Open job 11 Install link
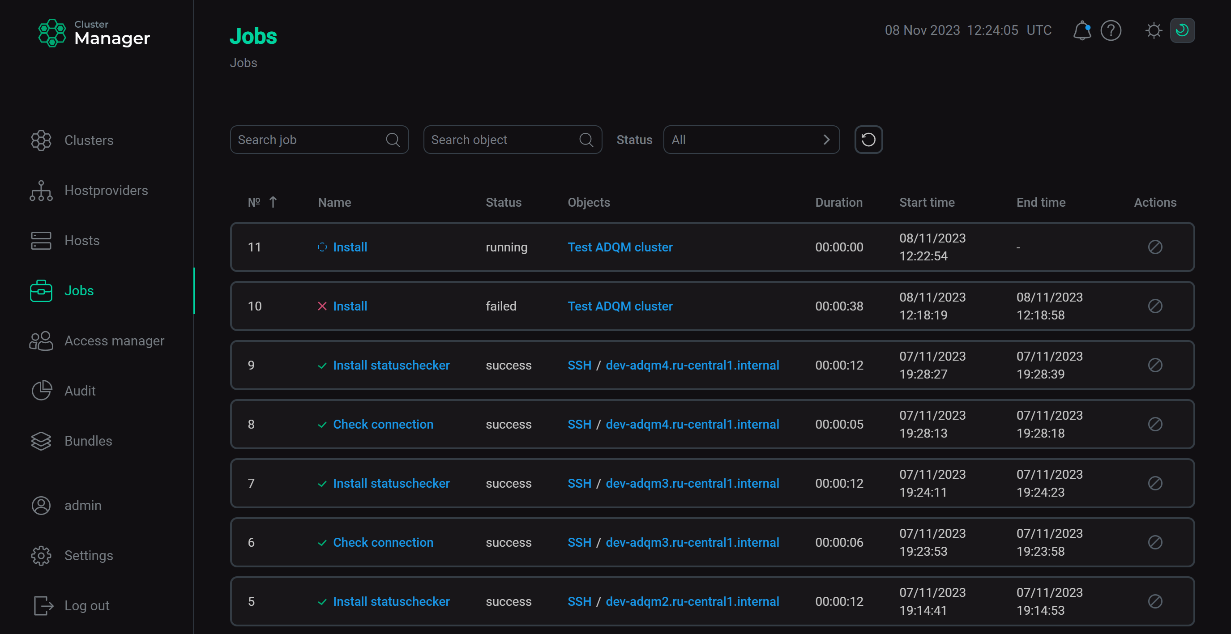 350,247
